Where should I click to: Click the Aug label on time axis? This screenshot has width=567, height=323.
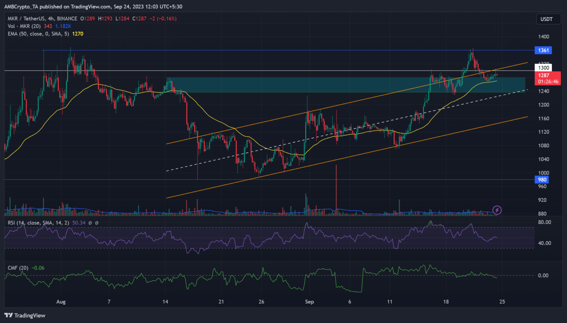61,302
